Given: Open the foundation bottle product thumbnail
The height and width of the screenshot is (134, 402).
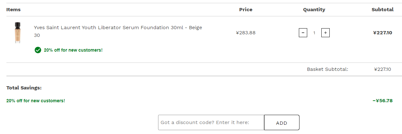Looking at the screenshot, I should pyautogui.click(x=17, y=32).
